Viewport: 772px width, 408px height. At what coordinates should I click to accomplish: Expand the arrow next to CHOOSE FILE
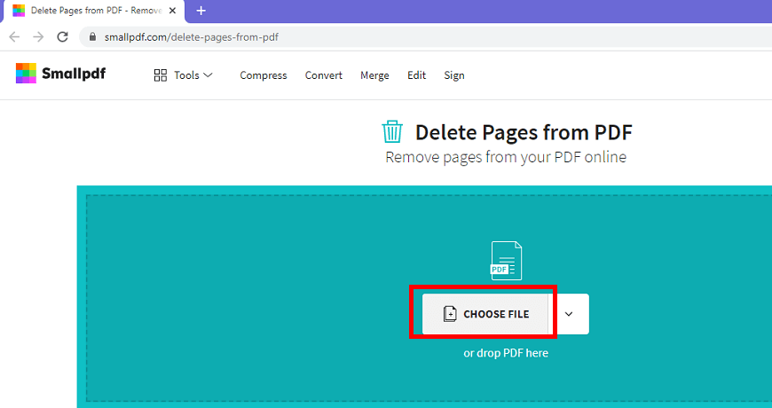570,314
